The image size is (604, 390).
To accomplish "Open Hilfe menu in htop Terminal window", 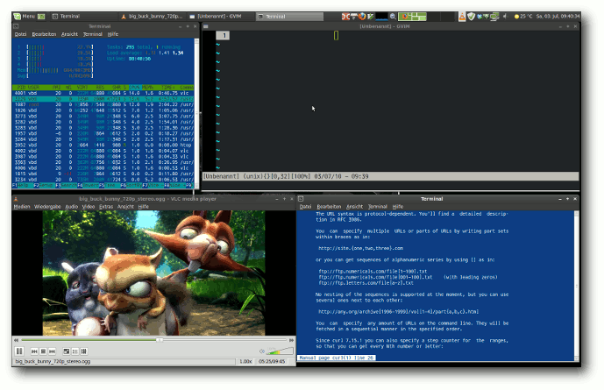I will click(x=113, y=34).
